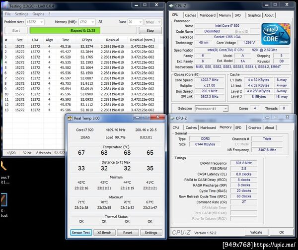Open the times unit dropdown
Viewport: 298px width, 250px height.
click(153, 22)
